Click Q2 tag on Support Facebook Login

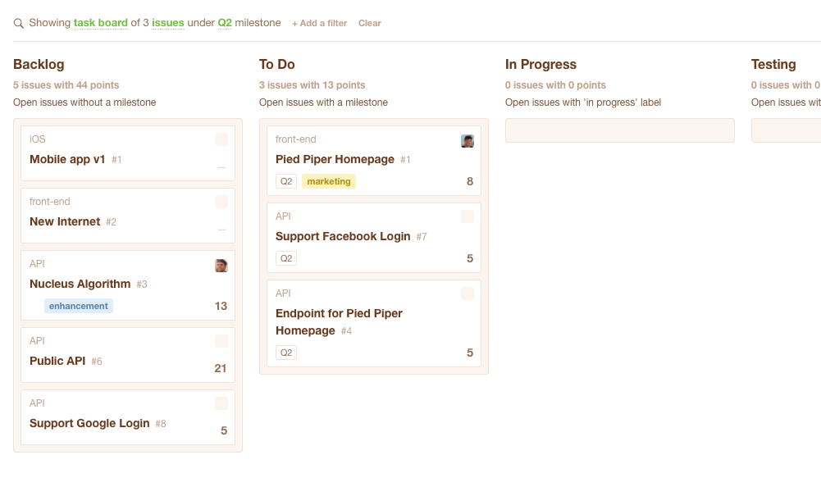coord(286,258)
